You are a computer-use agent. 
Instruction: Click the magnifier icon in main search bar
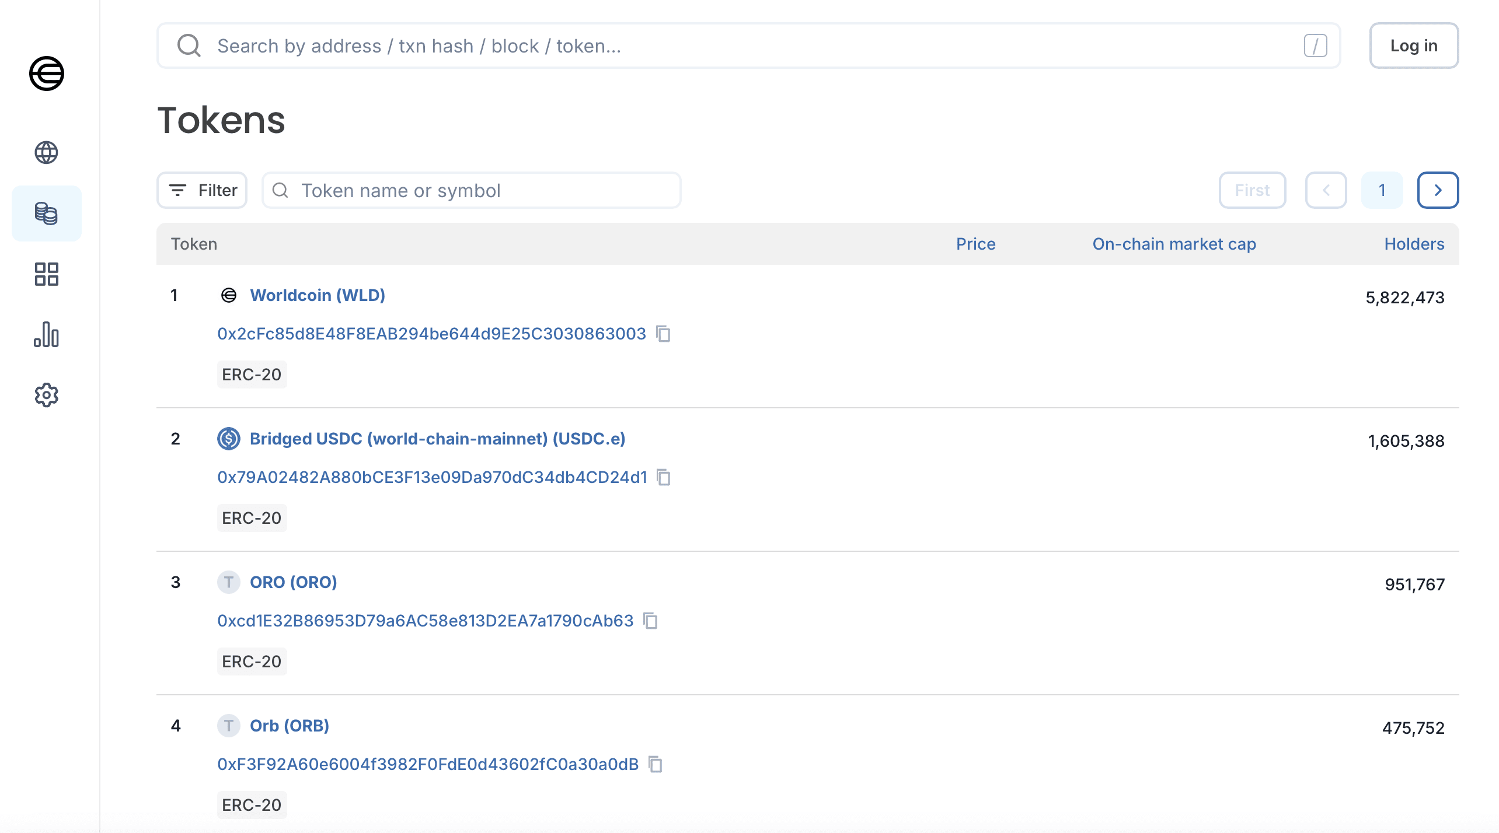(x=189, y=45)
